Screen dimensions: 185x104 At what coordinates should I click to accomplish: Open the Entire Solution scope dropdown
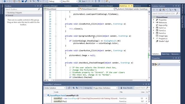pos(55,88)
